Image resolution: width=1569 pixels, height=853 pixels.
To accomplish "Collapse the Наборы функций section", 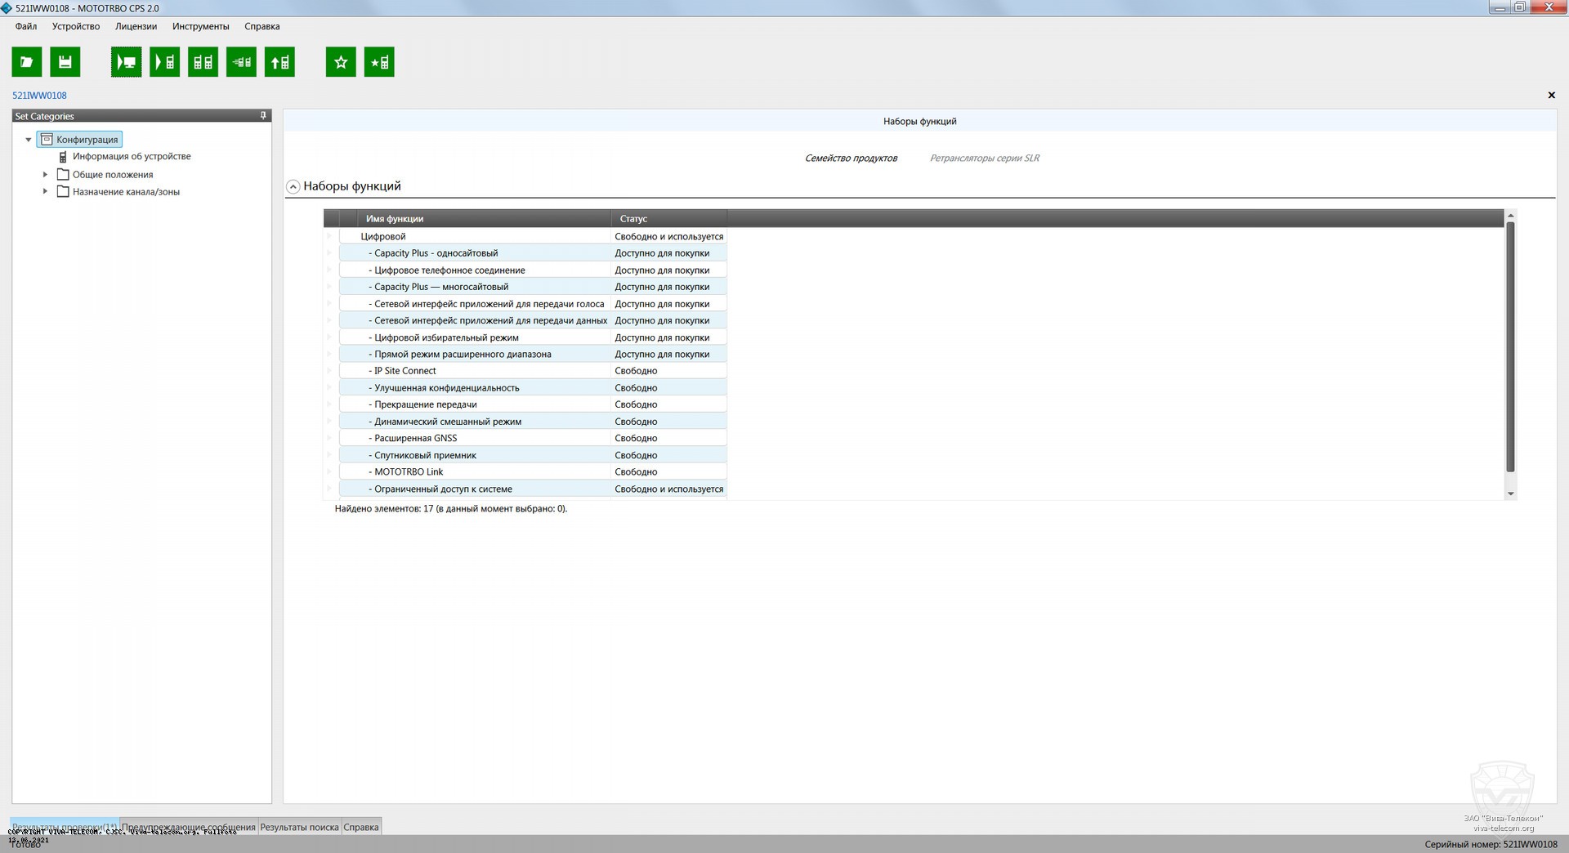I will (x=293, y=186).
